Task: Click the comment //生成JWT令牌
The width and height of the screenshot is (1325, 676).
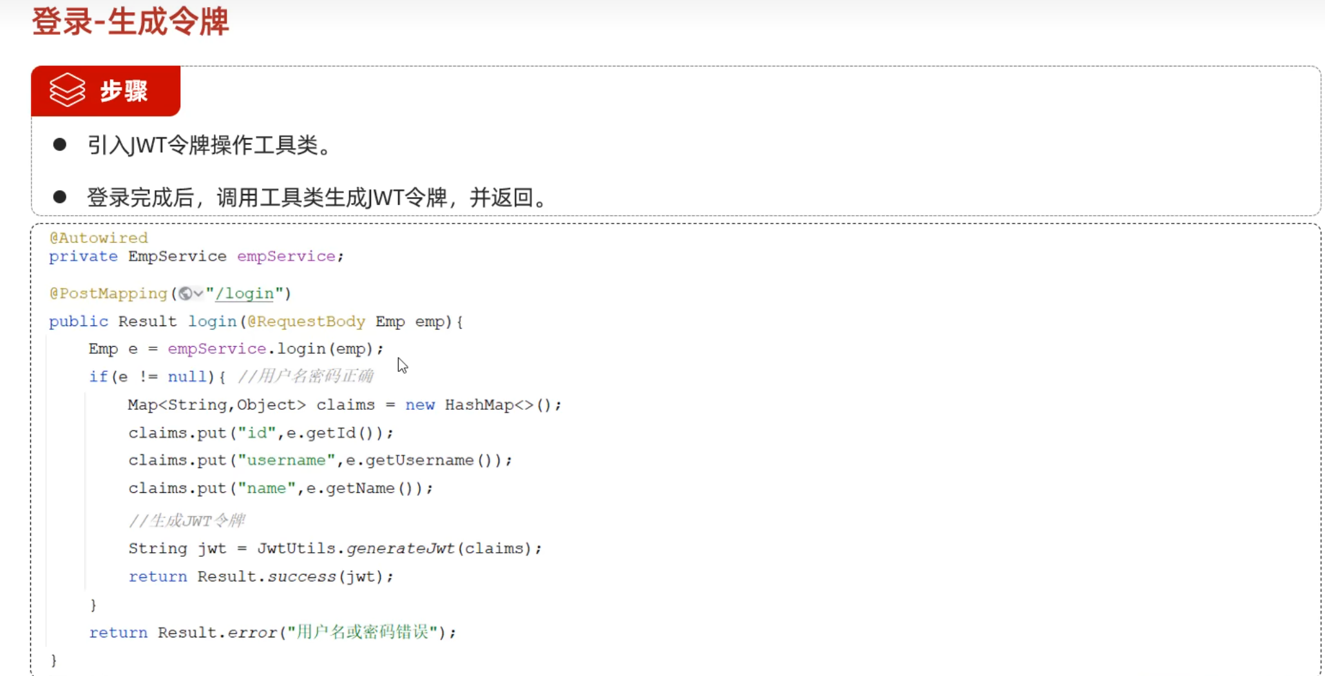Action: pyautogui.click(x=187, y=520)
